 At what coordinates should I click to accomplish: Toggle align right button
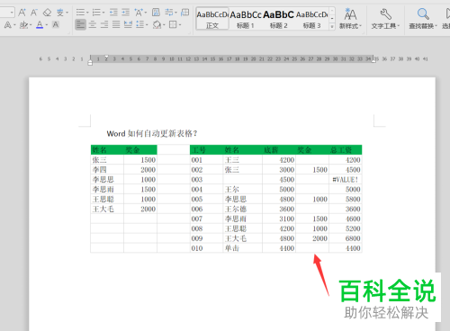[104, 24]
